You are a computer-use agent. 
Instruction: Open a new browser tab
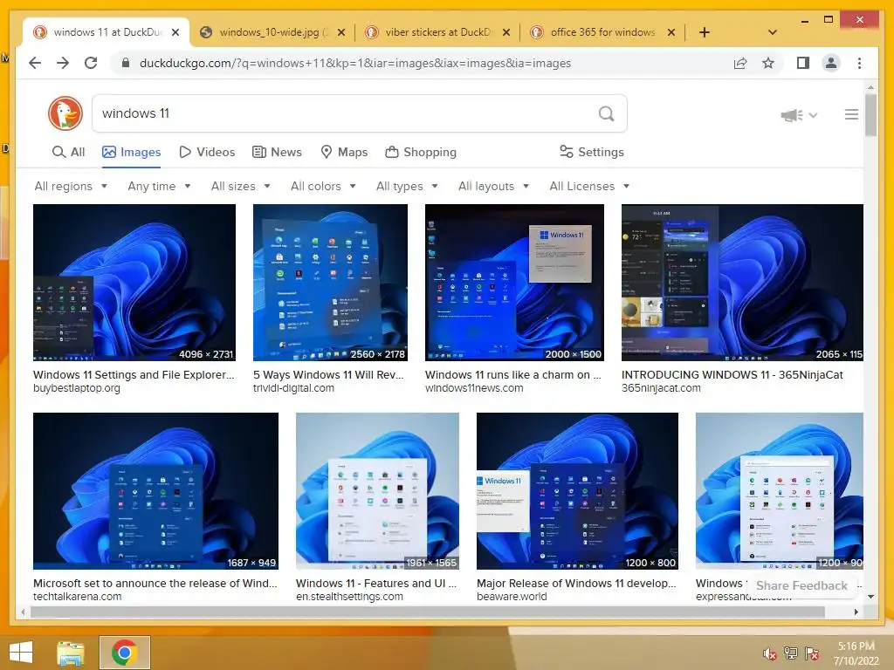tap(705, 32)
